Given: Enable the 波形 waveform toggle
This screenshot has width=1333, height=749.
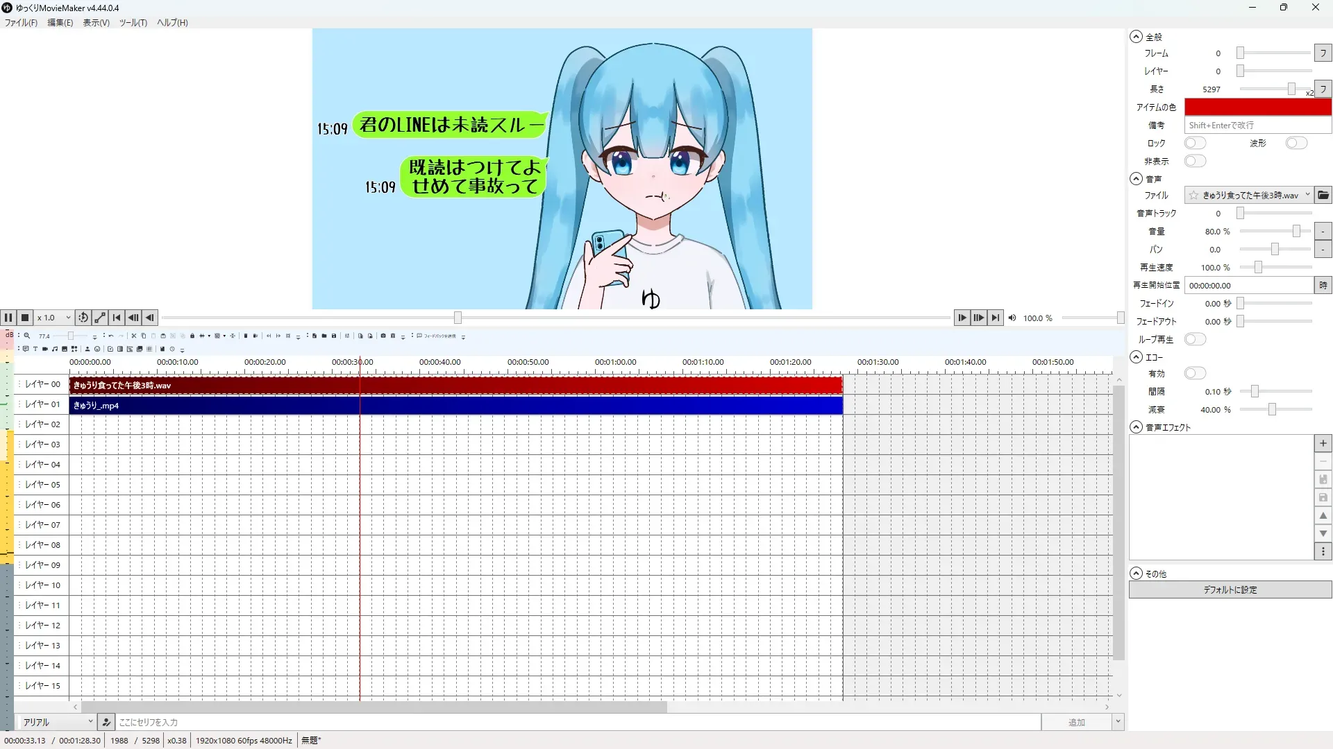Looking at the screenshot, I should (1296, 143).
